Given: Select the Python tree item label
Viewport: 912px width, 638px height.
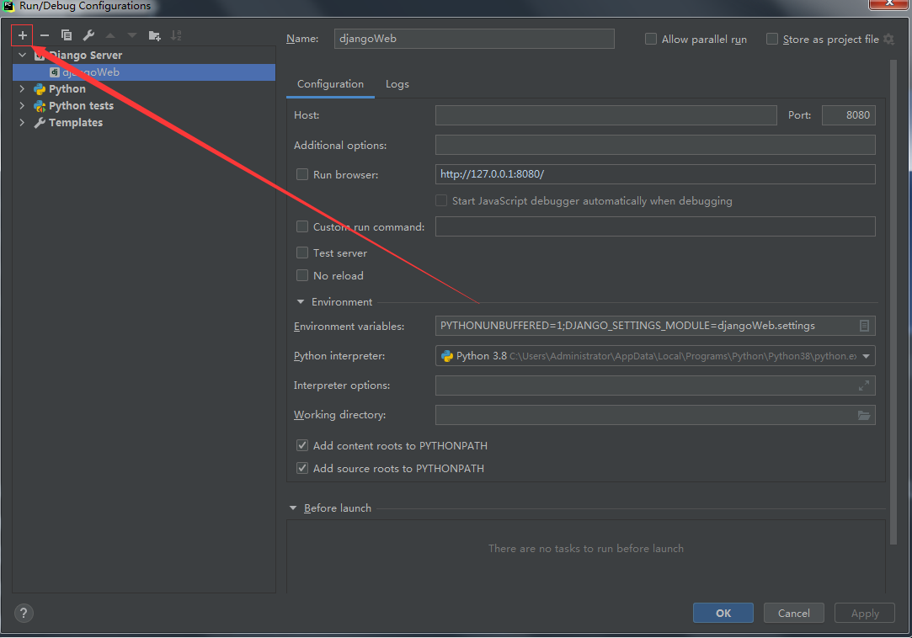Looking at the screenshot, I should pos(67,89).
